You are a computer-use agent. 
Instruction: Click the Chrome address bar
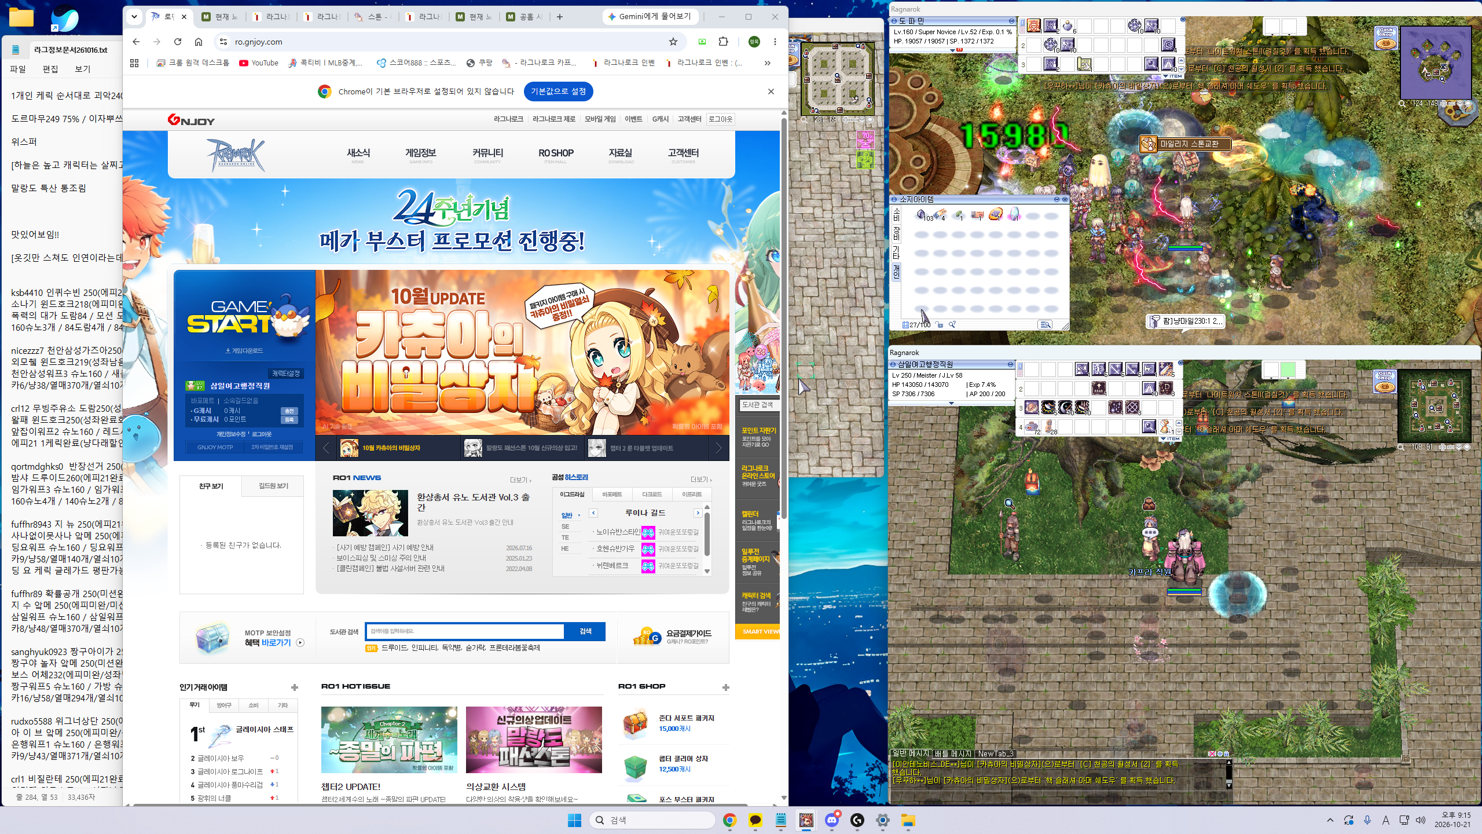[446, 42]
